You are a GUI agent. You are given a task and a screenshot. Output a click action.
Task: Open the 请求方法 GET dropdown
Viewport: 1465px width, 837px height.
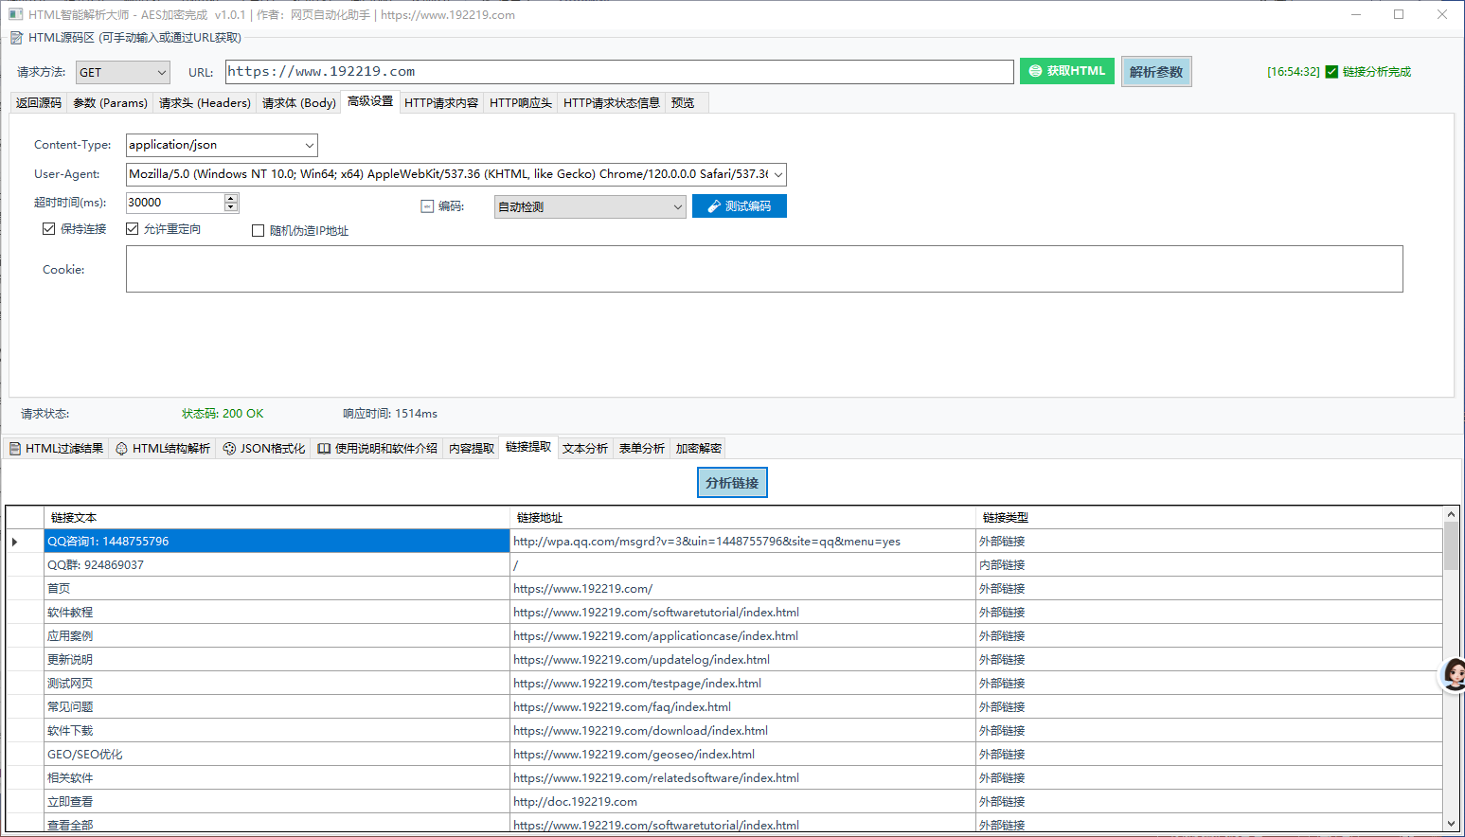pyautogui.click(x=123, y=73)
